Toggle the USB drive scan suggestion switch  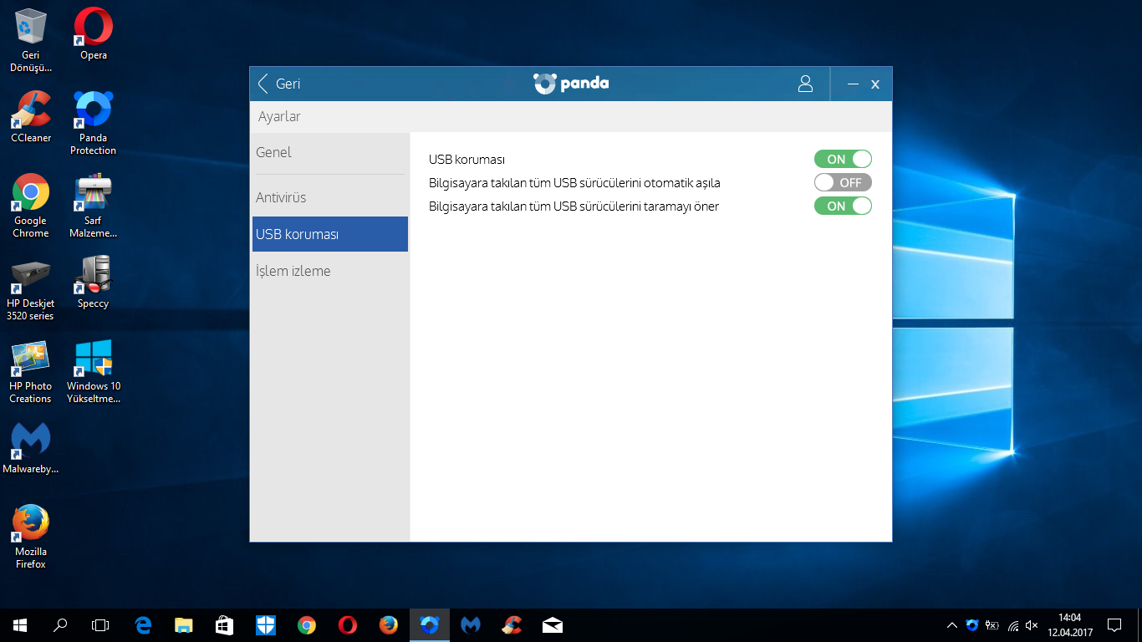tap(843, 206)
